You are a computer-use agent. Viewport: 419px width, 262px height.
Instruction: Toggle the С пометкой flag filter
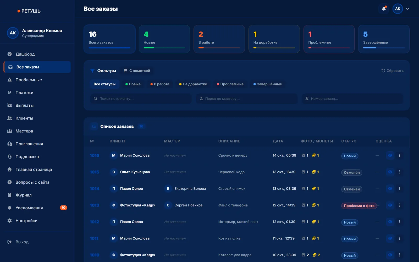click(137, 71)
